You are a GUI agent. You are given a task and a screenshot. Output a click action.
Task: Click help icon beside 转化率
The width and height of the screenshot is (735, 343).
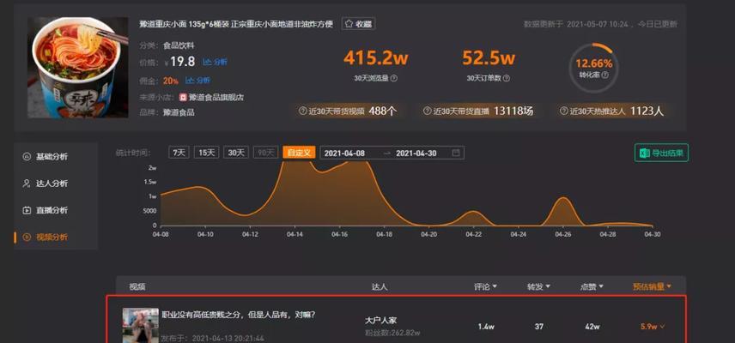coord(605,75)
